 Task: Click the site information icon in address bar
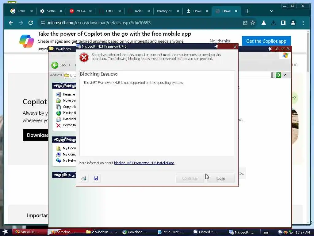click(43, 23)
